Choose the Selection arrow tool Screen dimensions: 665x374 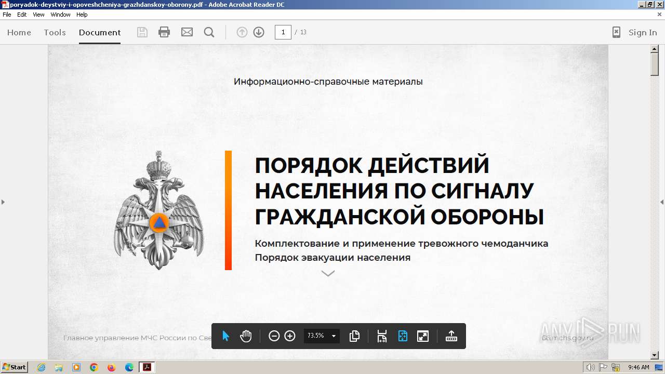pyautogui.click(x=225, y=336)
